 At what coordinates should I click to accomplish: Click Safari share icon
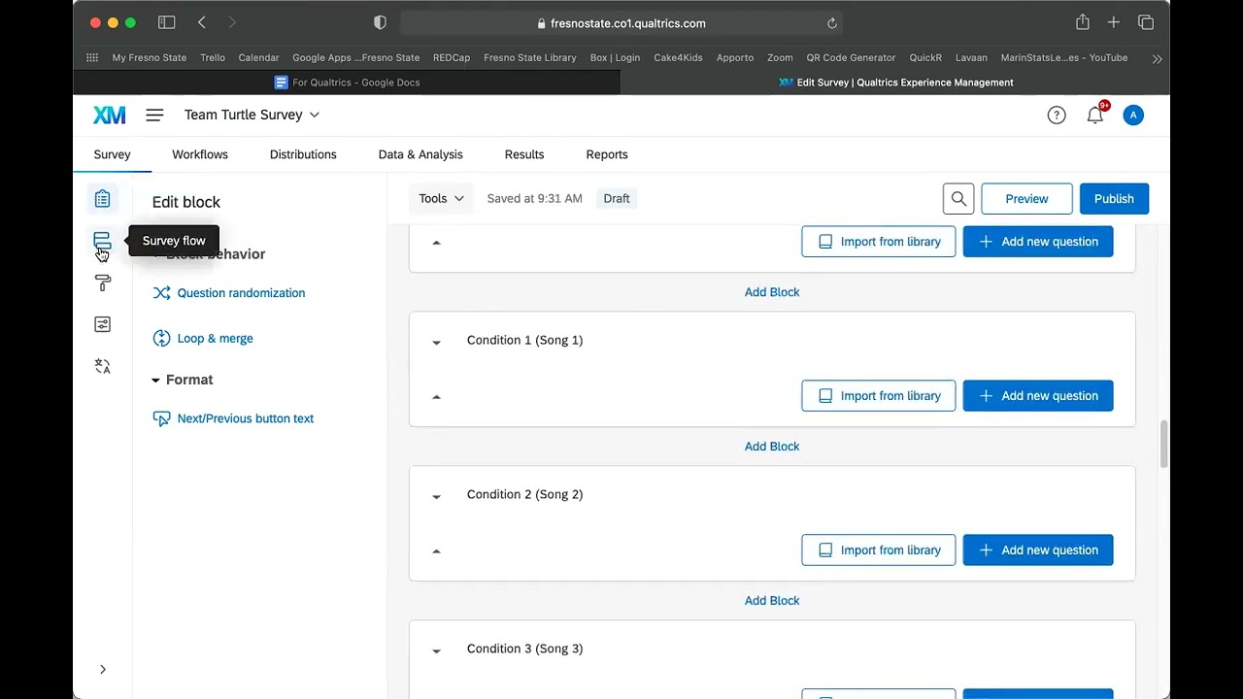tap(1083, 22)
